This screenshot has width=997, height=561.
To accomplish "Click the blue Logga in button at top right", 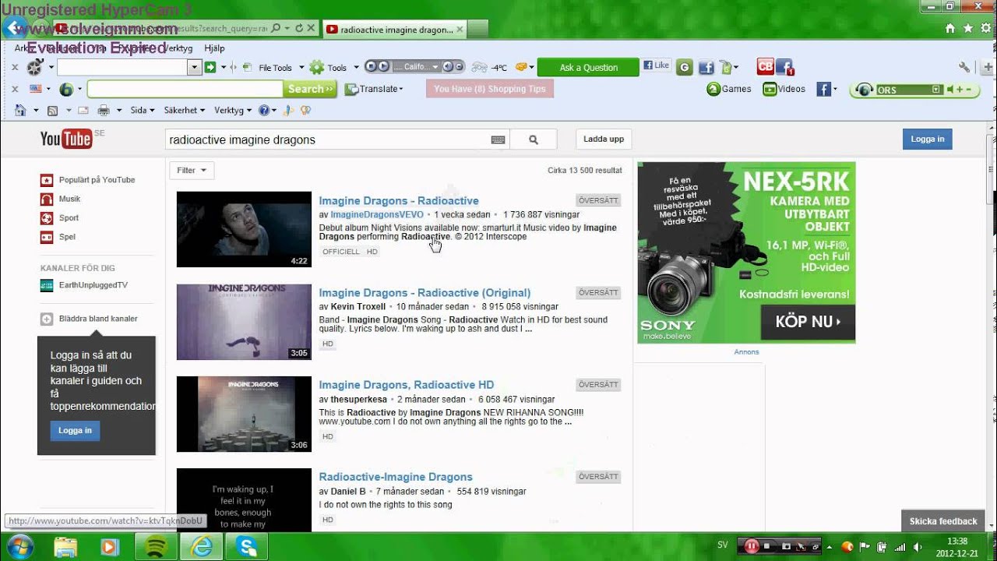I will coord(927,139).
